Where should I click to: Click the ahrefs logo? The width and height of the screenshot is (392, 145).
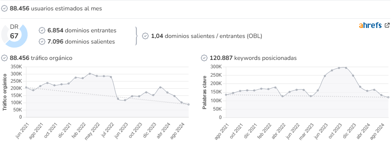[370, 25]
